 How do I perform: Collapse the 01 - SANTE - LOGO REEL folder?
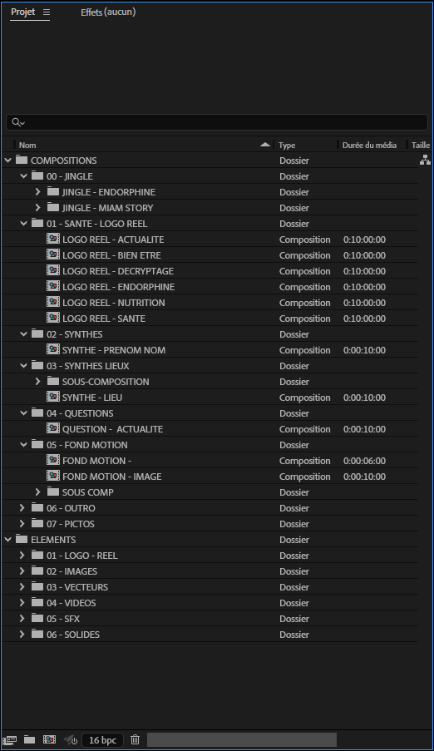(x=23, y=224)
